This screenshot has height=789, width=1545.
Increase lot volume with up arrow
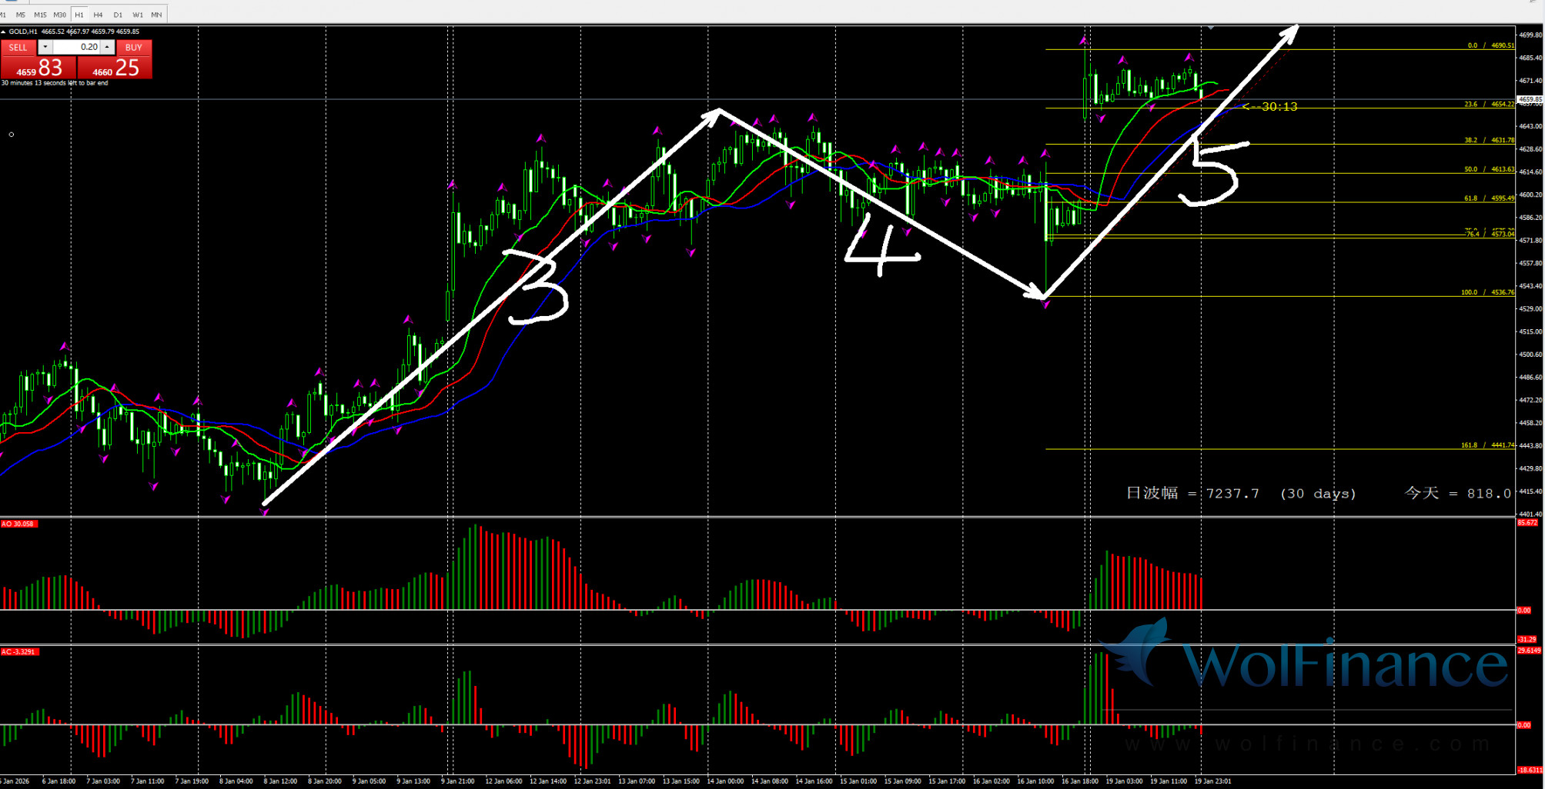pyautogui.click(x=108, y=47)
